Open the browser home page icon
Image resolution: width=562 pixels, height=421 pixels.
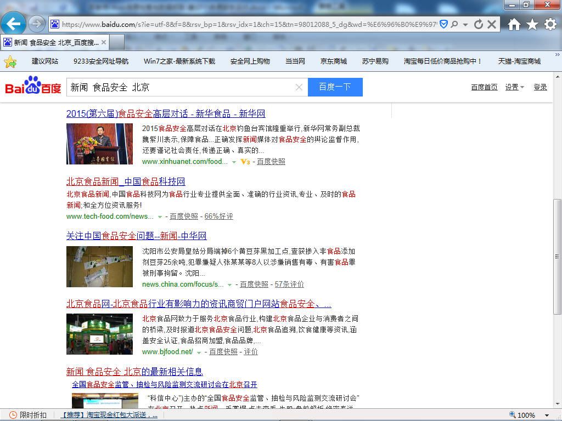514,24
